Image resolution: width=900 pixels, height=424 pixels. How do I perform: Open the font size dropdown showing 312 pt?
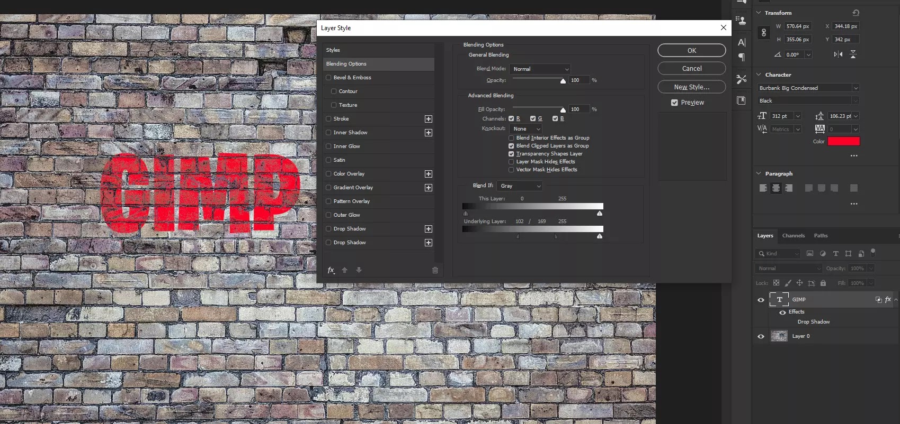coord(798,116)
